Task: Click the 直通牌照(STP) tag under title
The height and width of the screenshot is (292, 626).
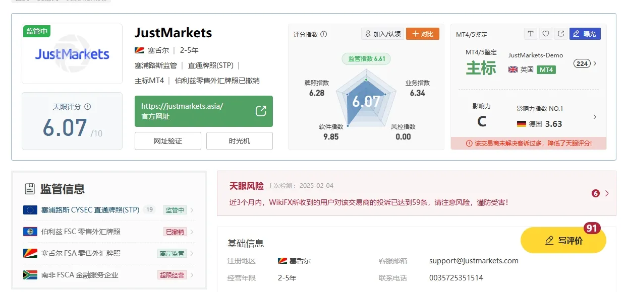Action: click(x=211, y=65)
